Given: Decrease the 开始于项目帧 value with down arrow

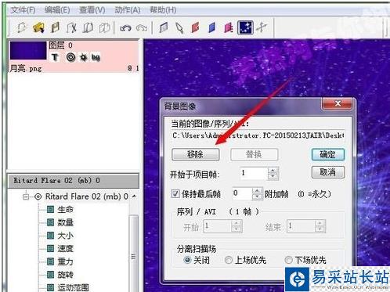Looking at the screenshot, I should coord(273,177).
